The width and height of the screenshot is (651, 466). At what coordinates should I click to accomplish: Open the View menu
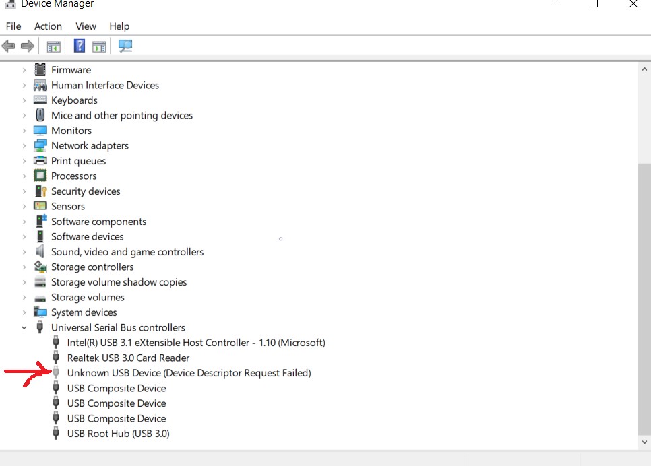tap(86, 26)
